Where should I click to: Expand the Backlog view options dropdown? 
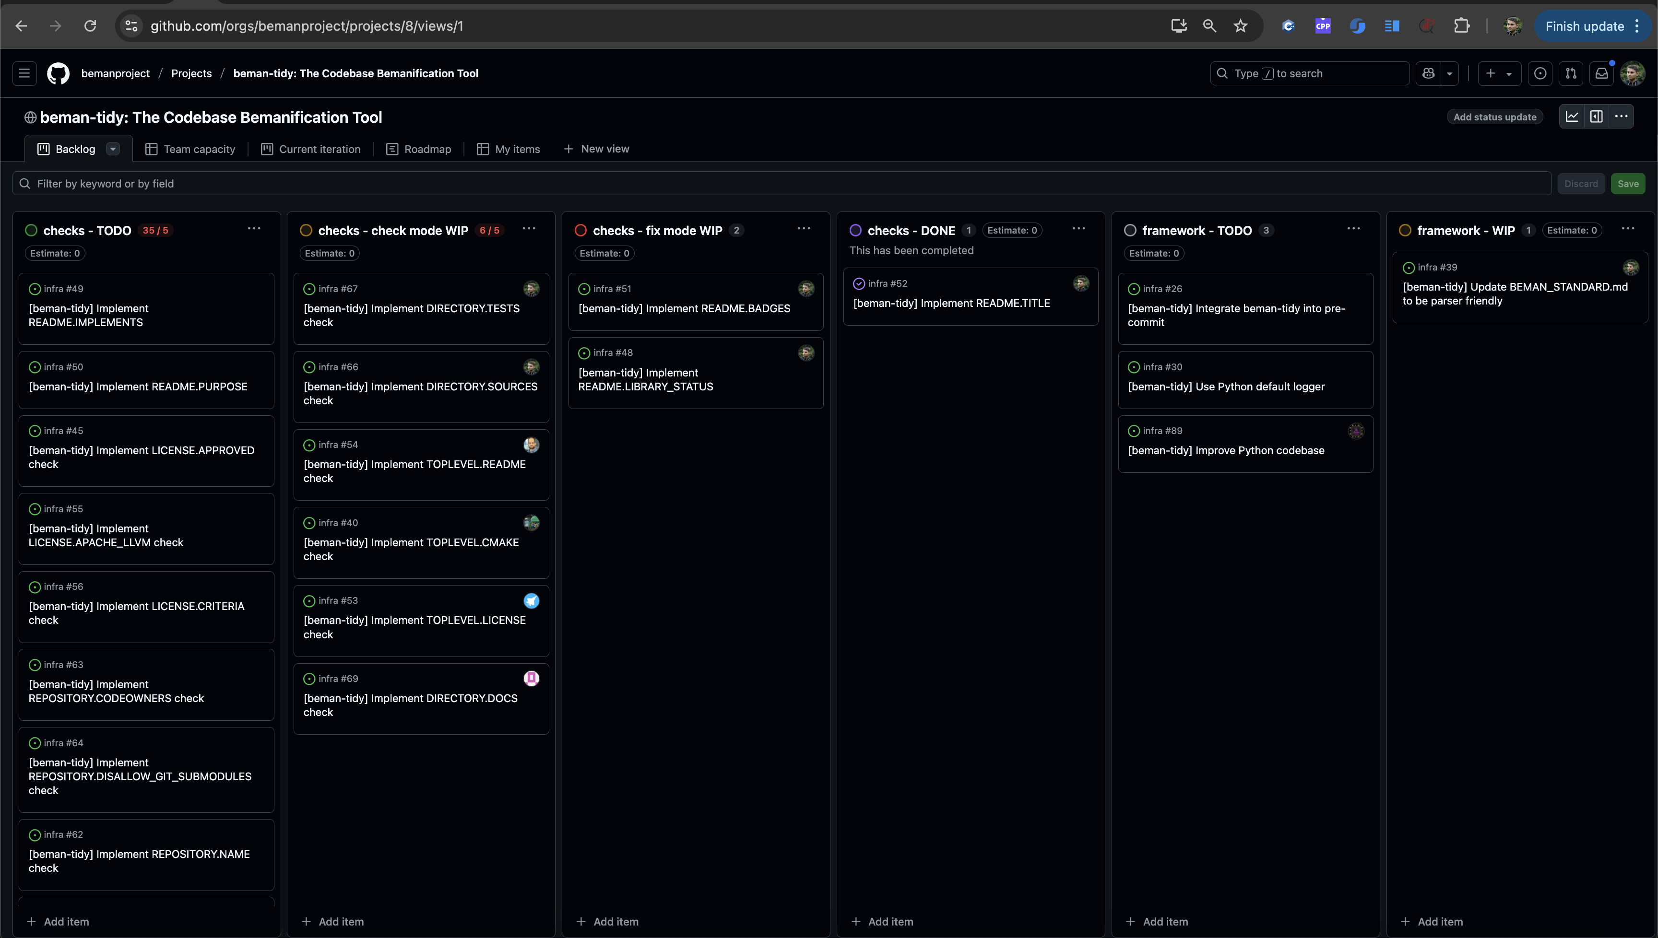point(113,149)
